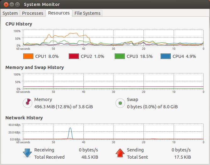Change the CPU2 red color swatch
This screenshot has height=165, width=210.
point(74,56)
